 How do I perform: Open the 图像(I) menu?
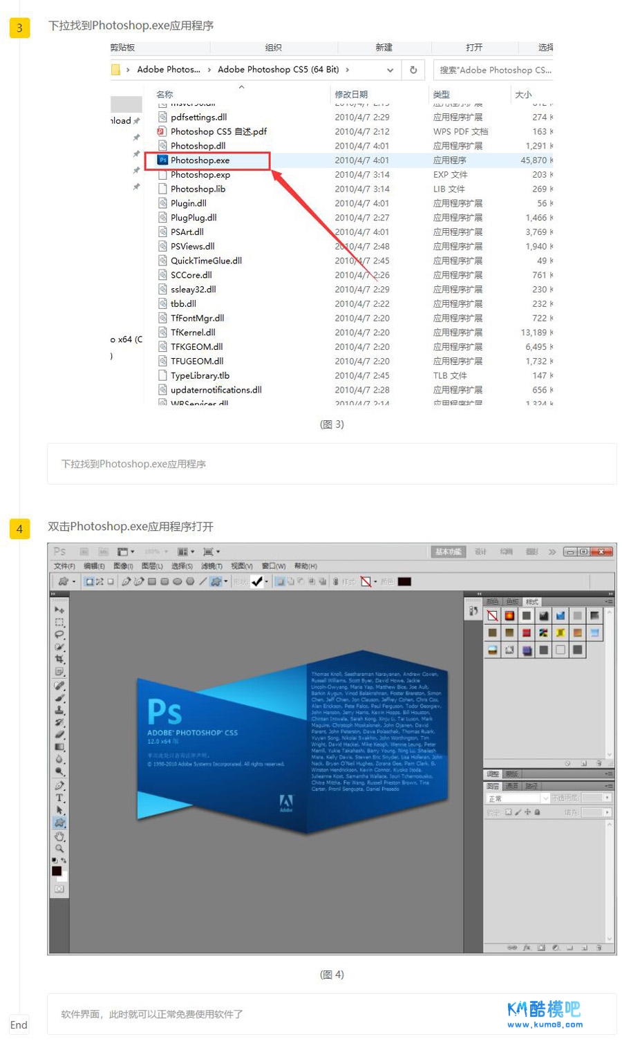[x=123, y=566]
